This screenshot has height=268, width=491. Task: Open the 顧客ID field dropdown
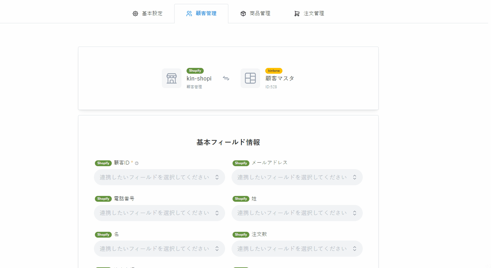(x=159, y=177)
